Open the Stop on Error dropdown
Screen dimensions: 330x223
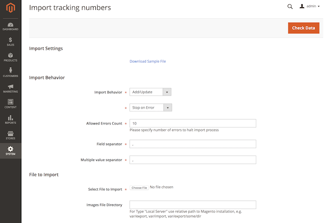click(x=150, y=108)
